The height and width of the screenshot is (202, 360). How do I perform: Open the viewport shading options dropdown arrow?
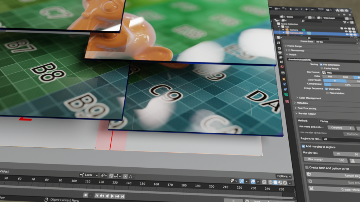pos(290,183)
